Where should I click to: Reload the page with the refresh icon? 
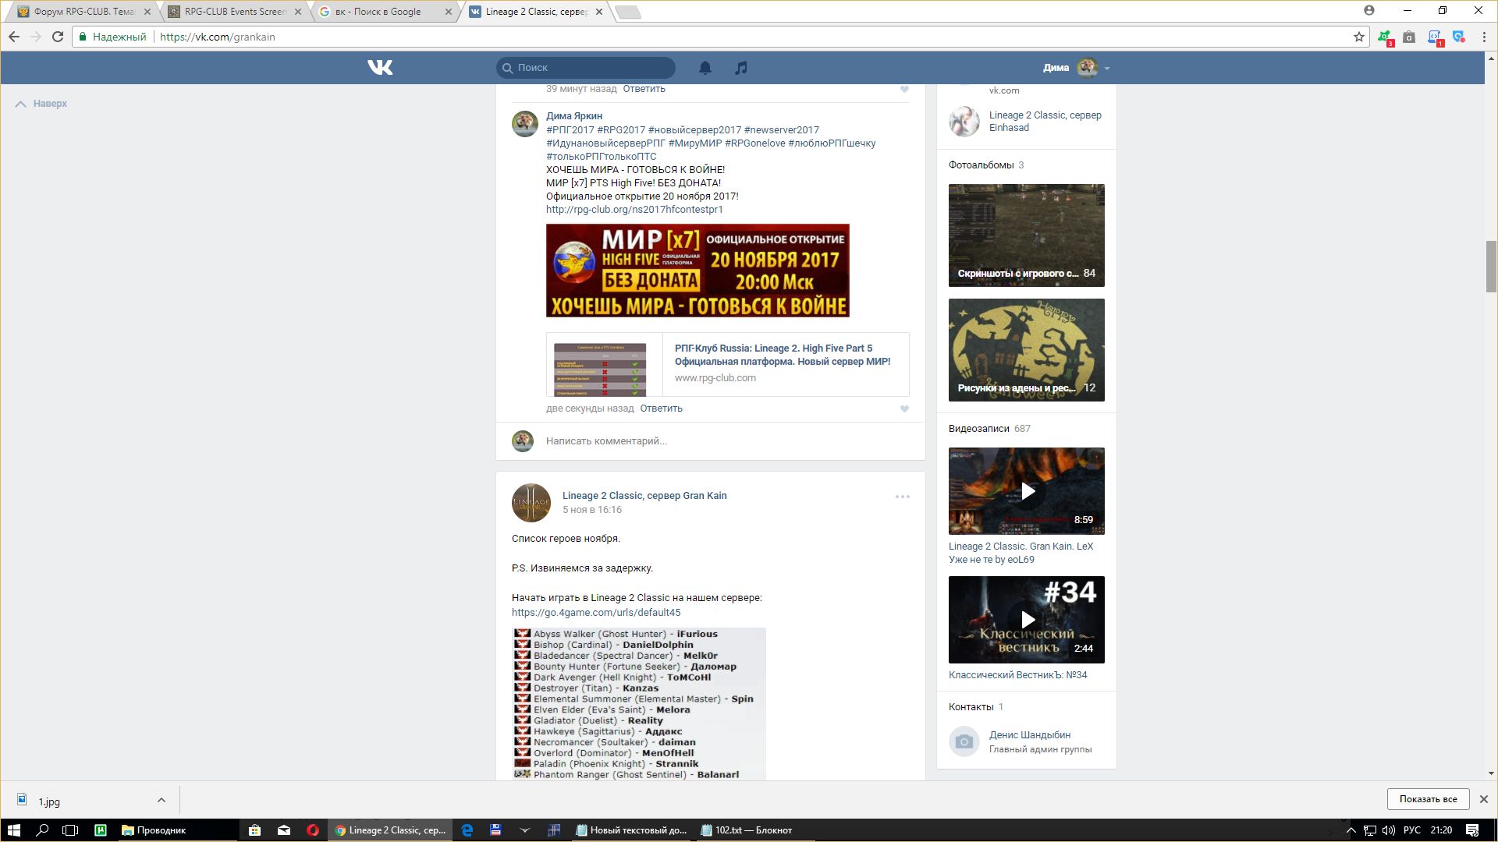(58, 37)
